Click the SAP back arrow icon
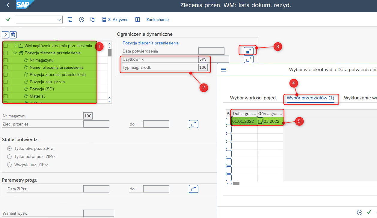Image resolution: width=377 pixels, height=218 pixels. click(8, 5)
